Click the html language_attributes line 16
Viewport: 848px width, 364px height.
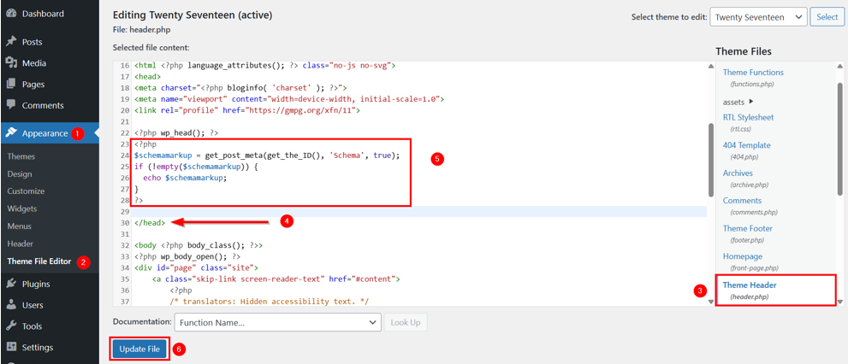pyautogui.click(x=265, y=66)
